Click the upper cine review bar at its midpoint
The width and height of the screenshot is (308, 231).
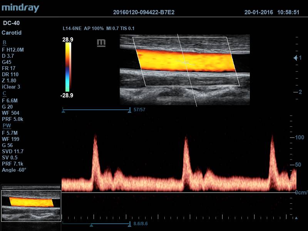tap(96, 110)
